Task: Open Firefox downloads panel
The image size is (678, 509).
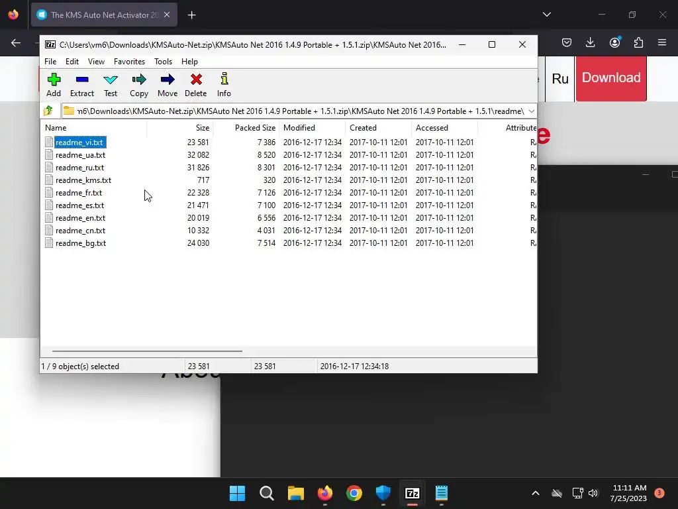Action: (590, 42)
